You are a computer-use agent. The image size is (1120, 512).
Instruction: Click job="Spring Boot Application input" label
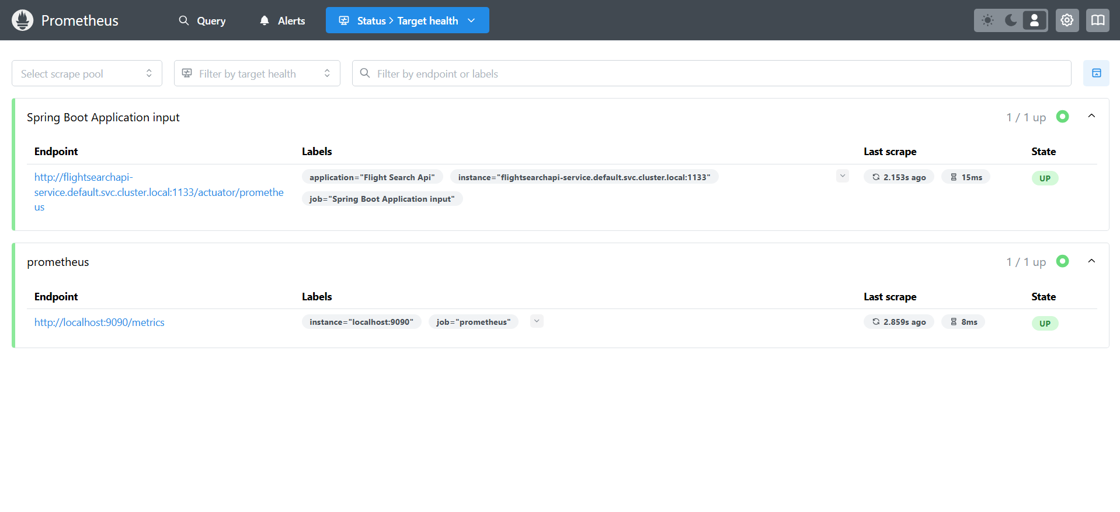(382, 199)
